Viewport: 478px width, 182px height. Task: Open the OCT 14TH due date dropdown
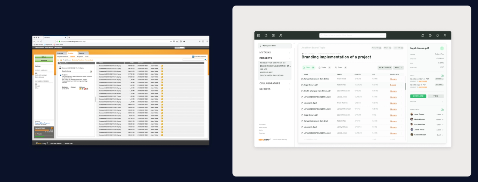click(x=438, y=79)
